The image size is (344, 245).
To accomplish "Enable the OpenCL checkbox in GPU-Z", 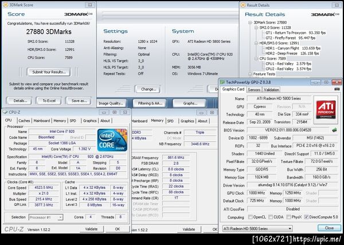I will 250,217.
